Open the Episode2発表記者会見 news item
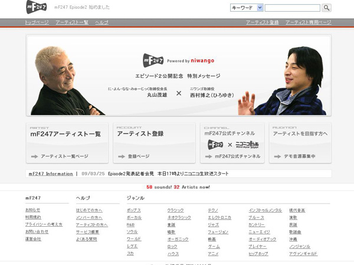354x265 pixels. [x=168, y=174]
